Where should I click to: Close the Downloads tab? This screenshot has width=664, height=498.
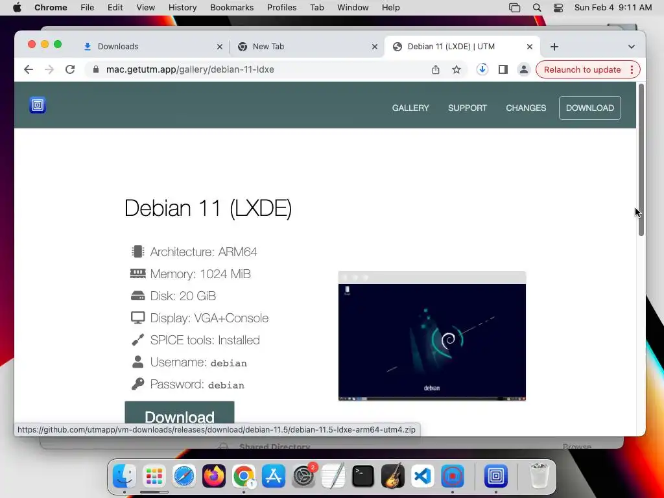[x=219, y=47]
